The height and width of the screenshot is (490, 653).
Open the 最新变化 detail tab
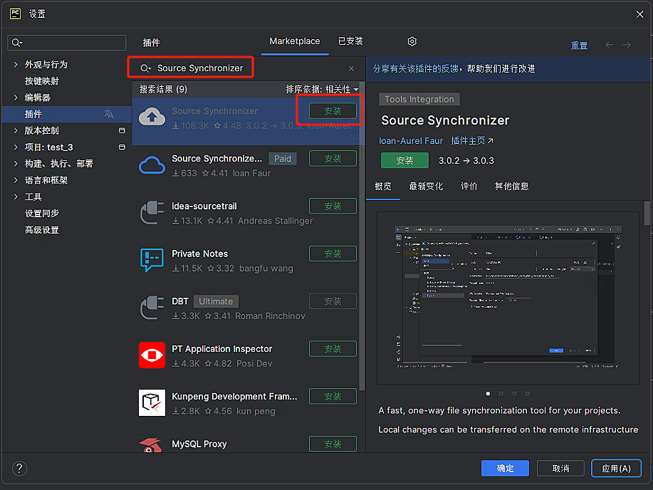426,187
